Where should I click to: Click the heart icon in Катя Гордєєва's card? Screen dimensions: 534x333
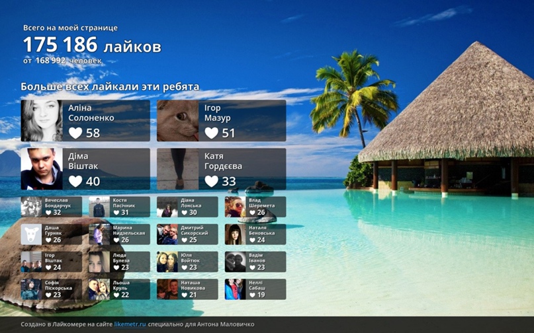click(212, 181)
